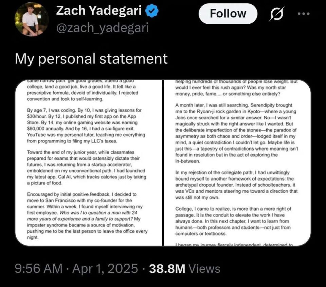Image resolution: width=326 pixels, height=287 pixels.
Task: Open the right personal statement image
Action: pos(237,163)
